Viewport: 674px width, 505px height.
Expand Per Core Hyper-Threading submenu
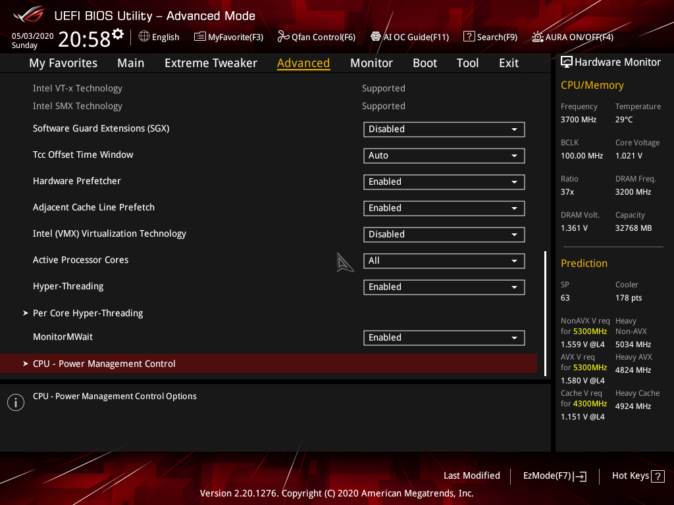(88, 313)
